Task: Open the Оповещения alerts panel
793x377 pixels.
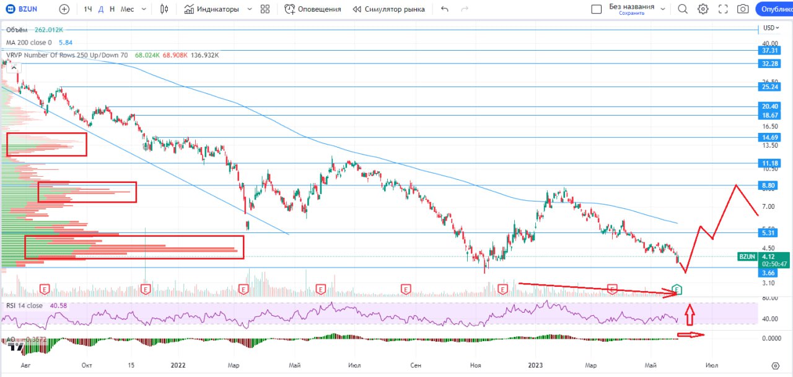Action: coord(313,9)
